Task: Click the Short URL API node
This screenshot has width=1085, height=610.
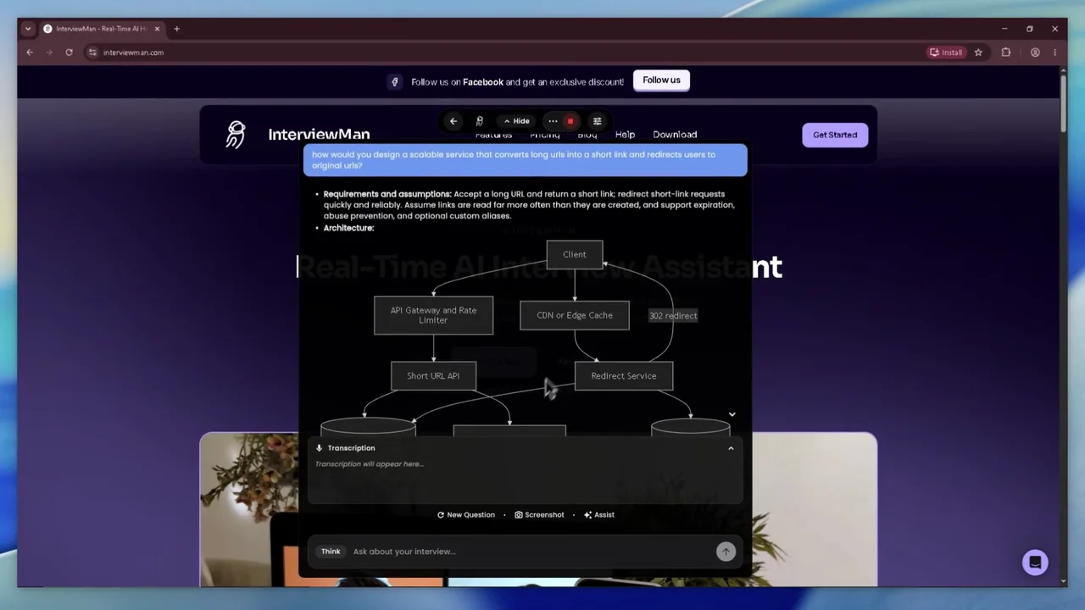Action: click(433, 376)
